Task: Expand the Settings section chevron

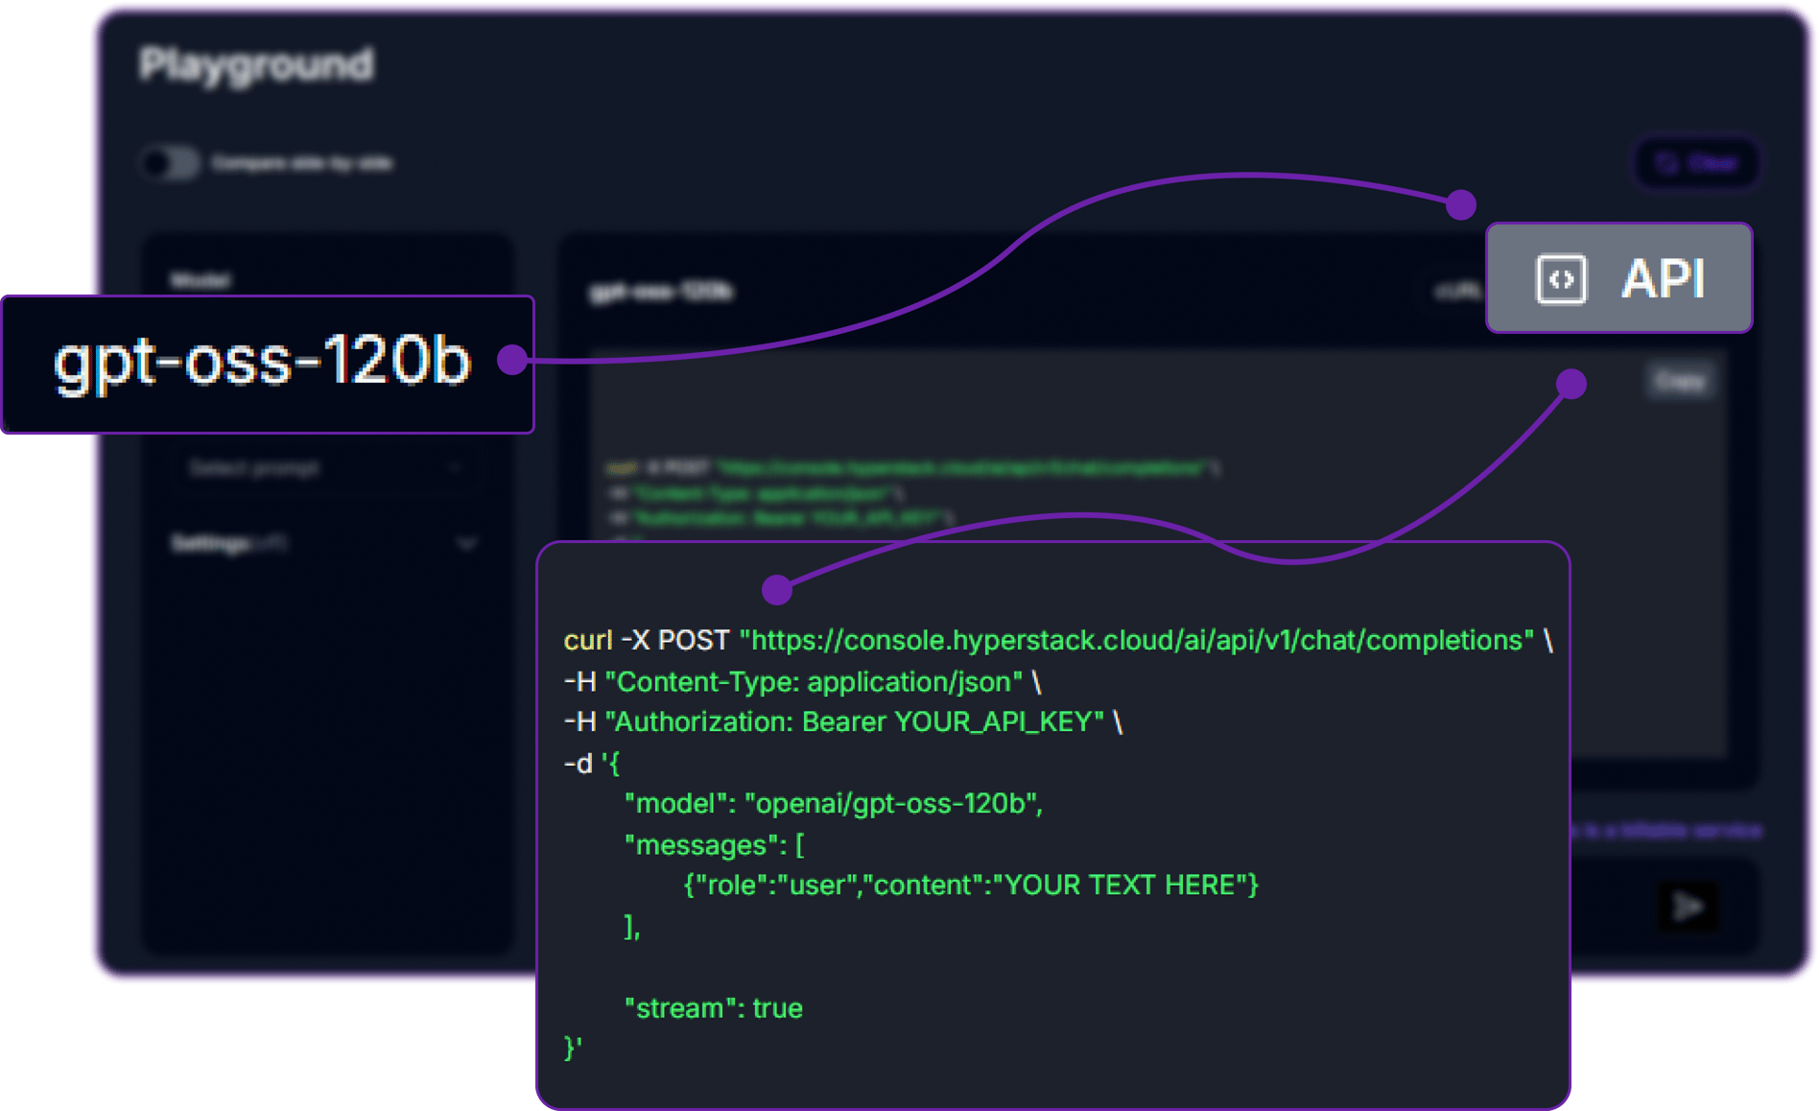Action: coord(466,544)
